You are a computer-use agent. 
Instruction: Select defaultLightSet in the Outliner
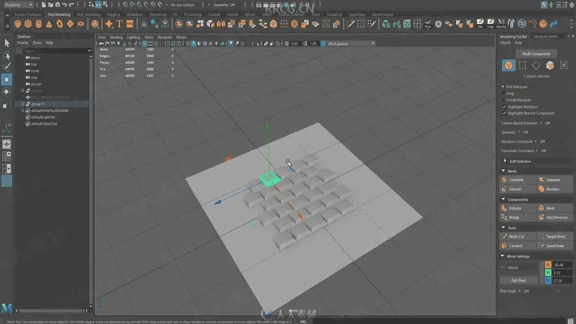pos(43,117)
